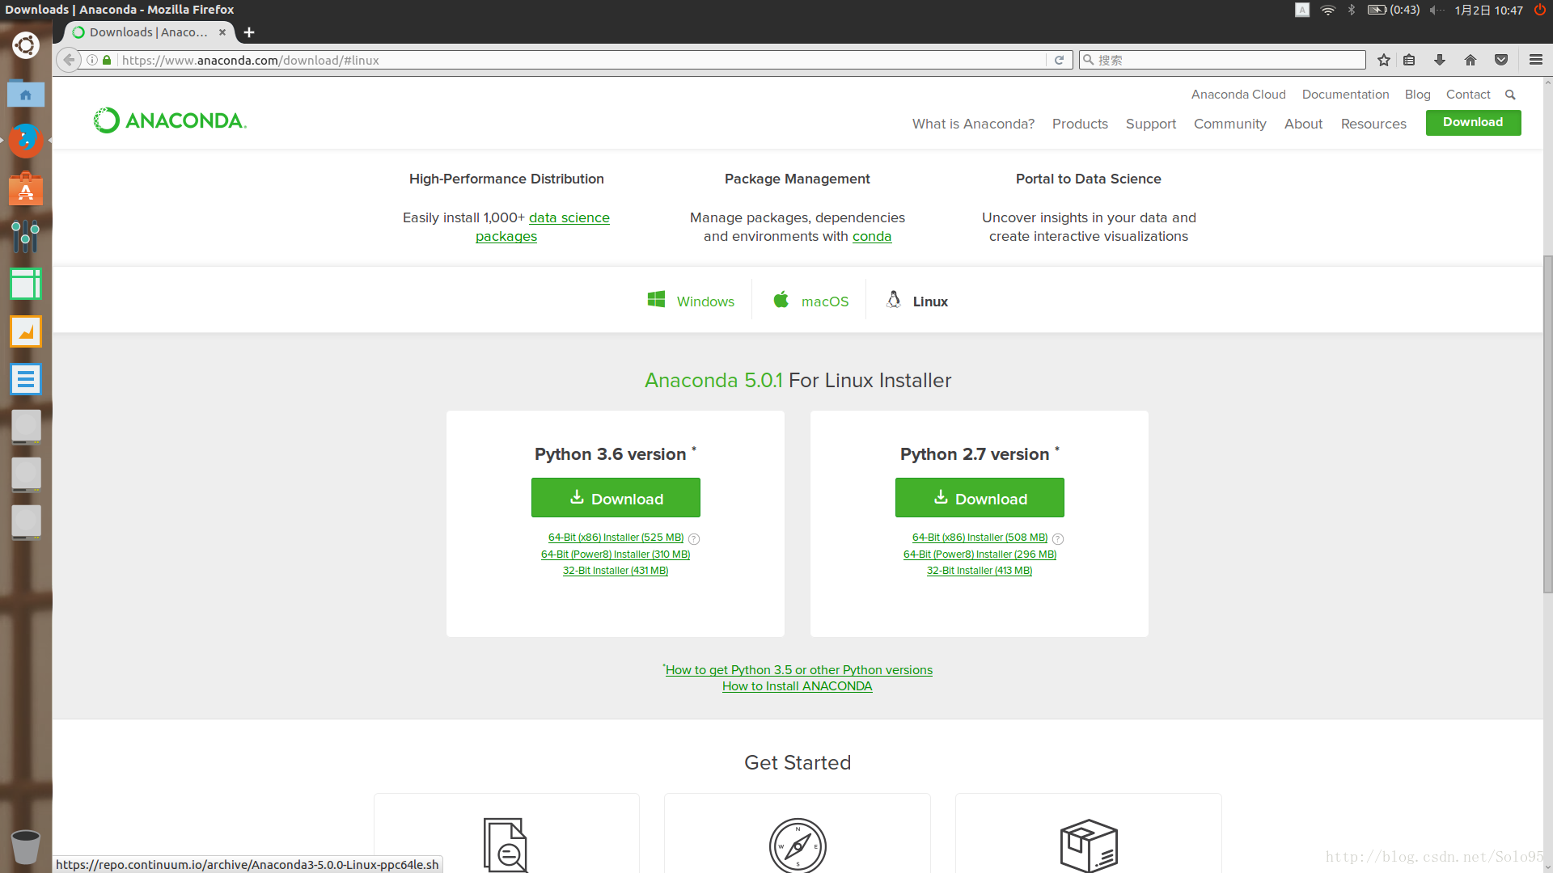
Task: Click Anaconda logo
Action: tap(170, 120)
